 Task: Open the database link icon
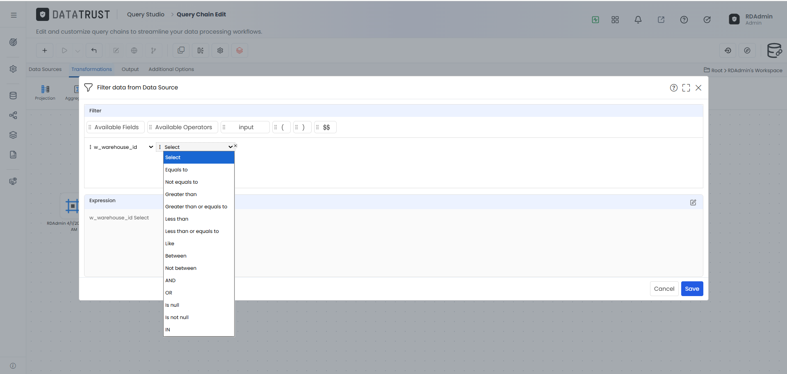pos(774,50)
